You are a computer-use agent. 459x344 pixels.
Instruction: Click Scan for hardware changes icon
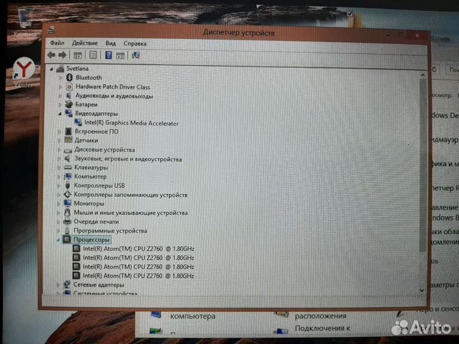[x=136, y=55]
